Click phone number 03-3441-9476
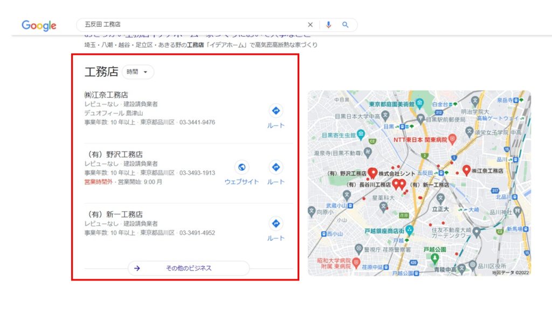The width and height of the screenshot is (552, 310). pyautogui.click(x=197, y=122)
